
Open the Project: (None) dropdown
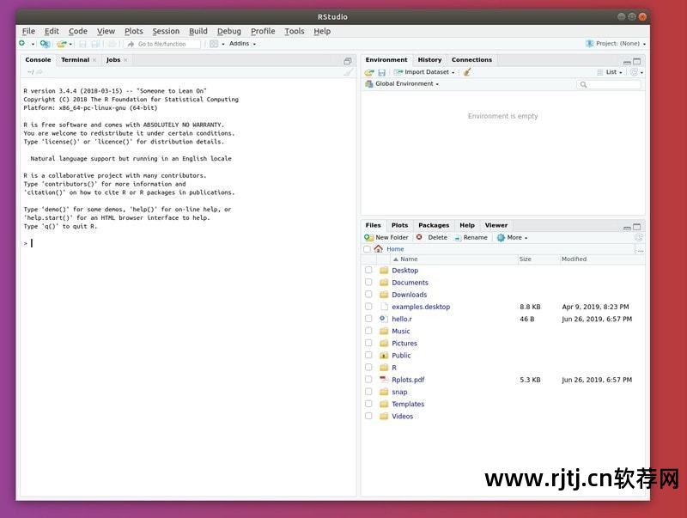click(x=616, y=44)
